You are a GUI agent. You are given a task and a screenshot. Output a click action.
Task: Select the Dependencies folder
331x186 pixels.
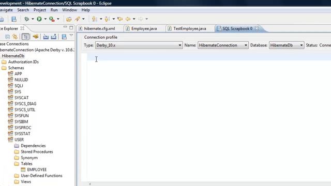tap(33, 146)
